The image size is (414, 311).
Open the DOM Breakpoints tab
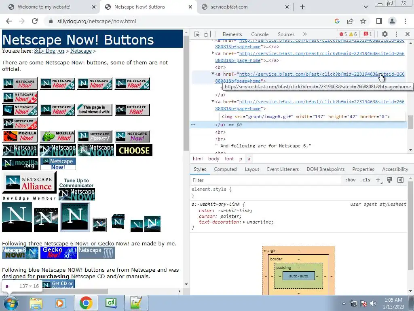(325, 169)
